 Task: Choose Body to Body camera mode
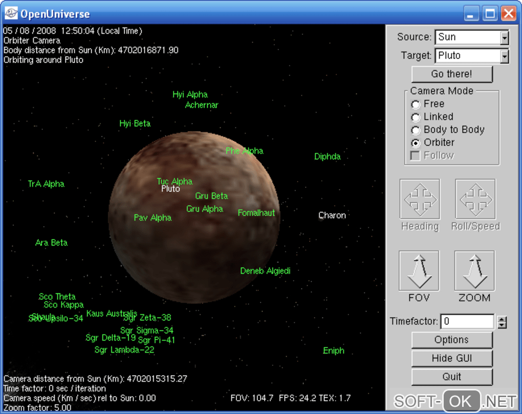pyautogui.click(x=416, y=130)
